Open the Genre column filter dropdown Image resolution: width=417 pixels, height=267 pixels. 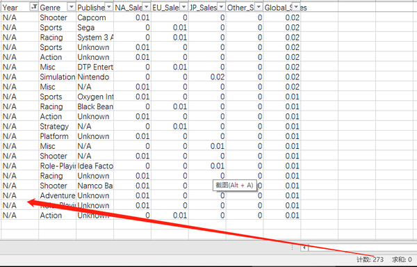pyautogui.click(x=72, y=8)
